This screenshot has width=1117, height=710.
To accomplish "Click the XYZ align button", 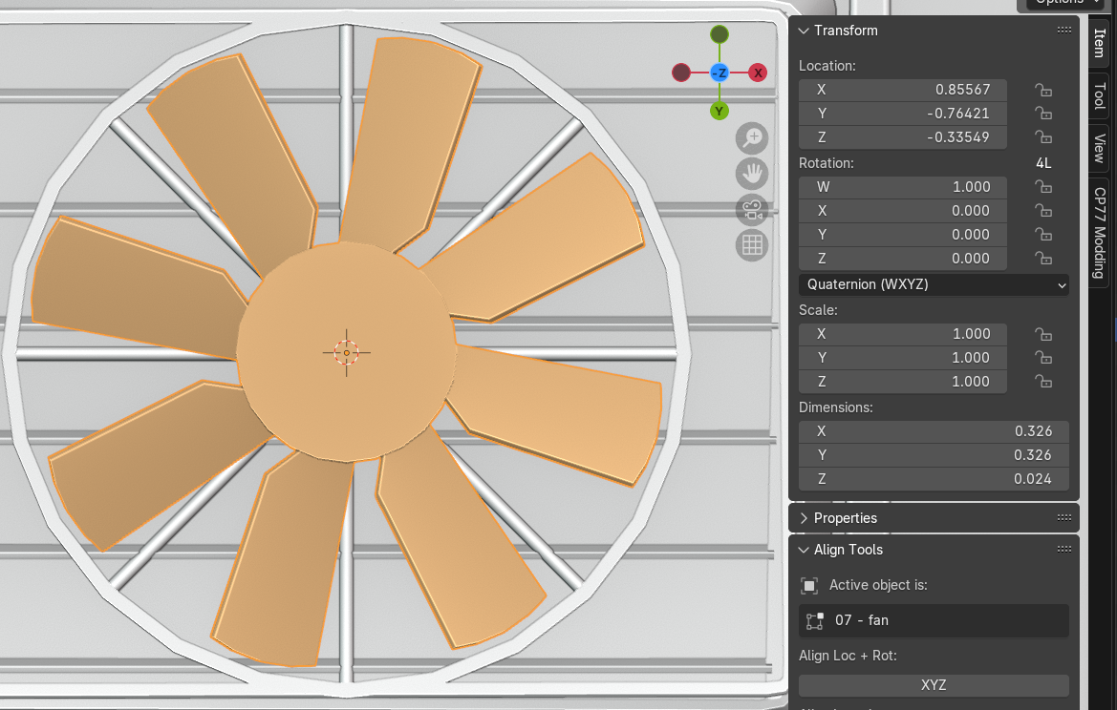I will [934, 685].
